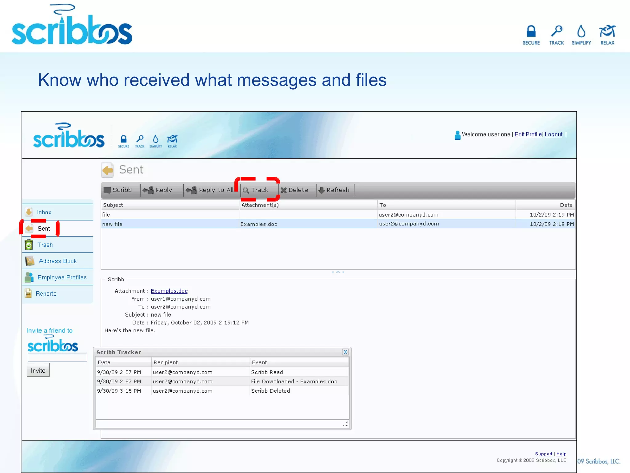Screen dimensions: 630x473
Task: Sort messages by Date column header
Action: (545, 205)
